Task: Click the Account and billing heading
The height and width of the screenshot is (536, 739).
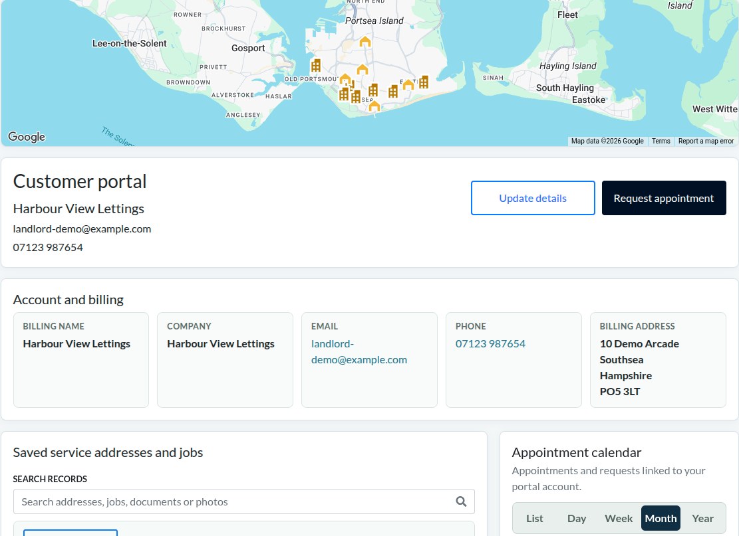Action: tap(69, 300)
